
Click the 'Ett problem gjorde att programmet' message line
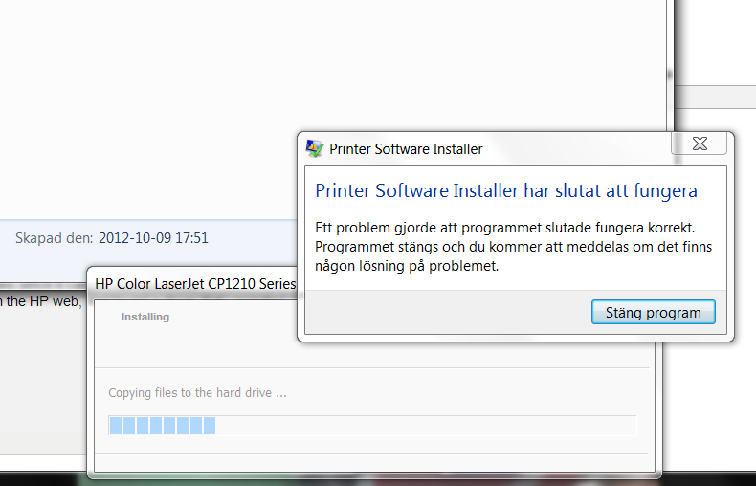[505, 228]
